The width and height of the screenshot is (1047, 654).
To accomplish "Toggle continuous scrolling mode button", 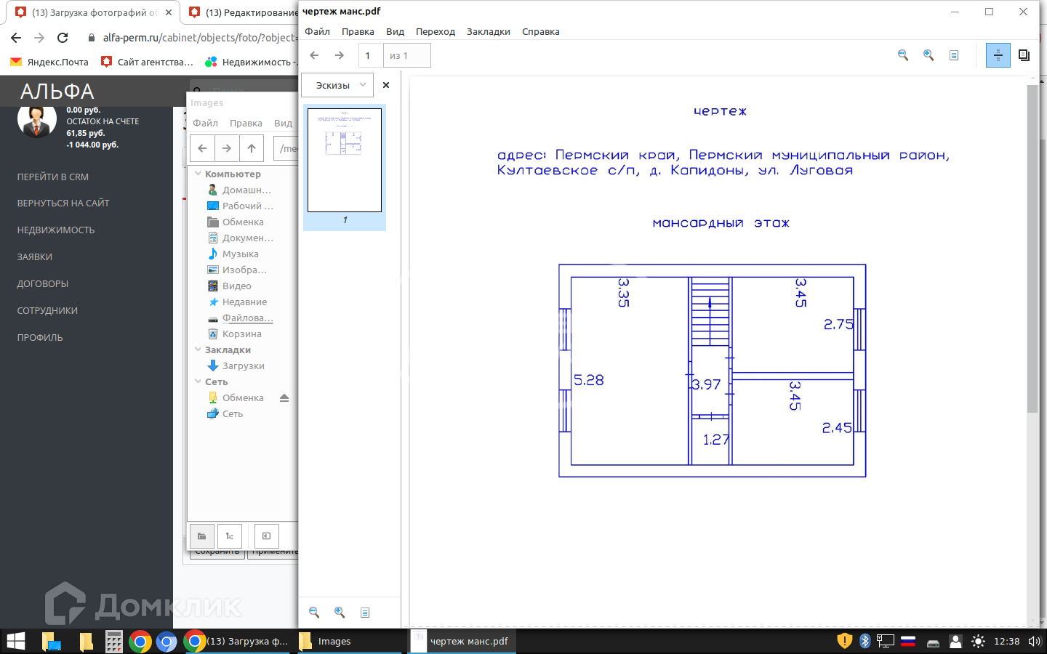I will pos(998,55).
